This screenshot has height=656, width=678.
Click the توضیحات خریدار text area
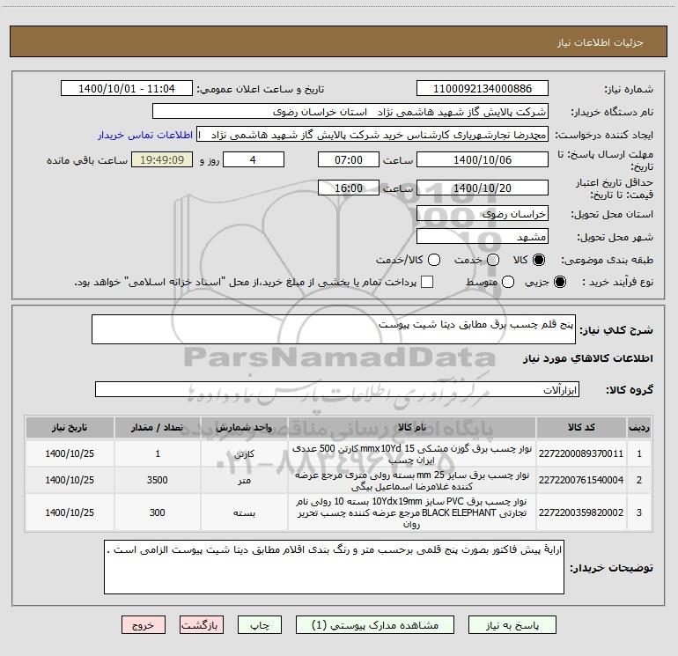tap(334, 567)
